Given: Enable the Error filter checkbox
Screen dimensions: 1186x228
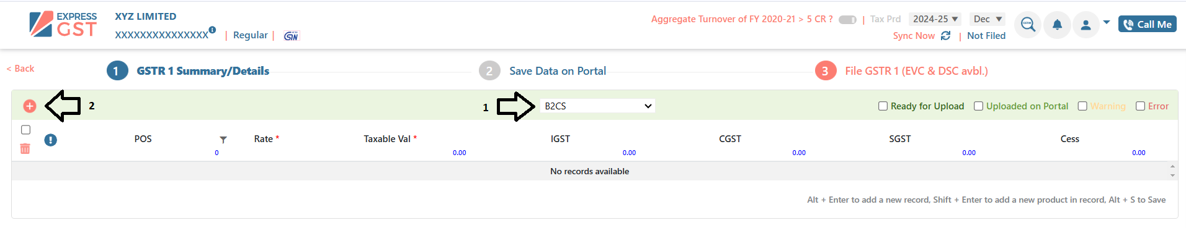Looking at the screenshot, I should (x=1140, y=106).
